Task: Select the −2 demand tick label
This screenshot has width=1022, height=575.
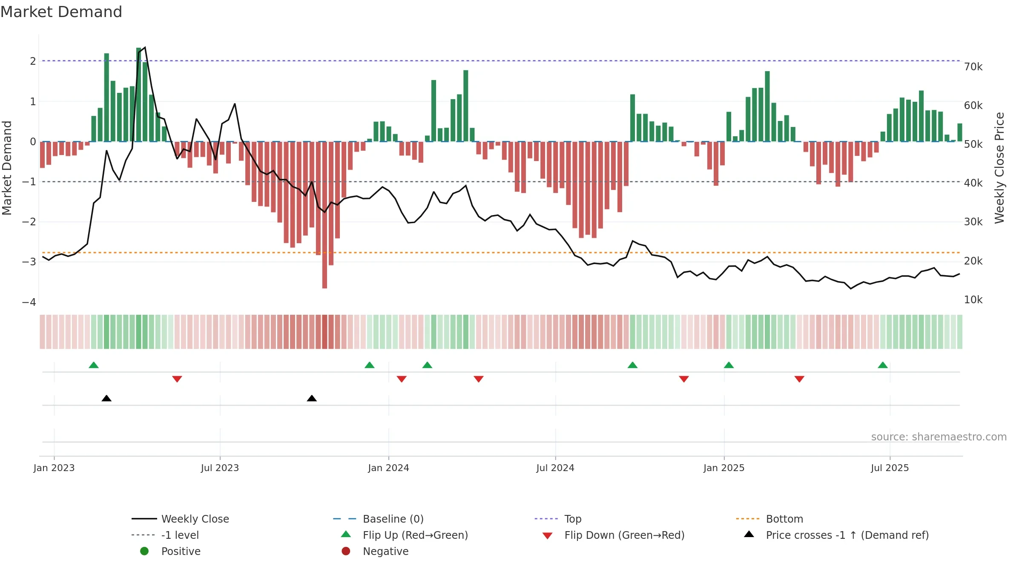Action: [x=29, y=222]
